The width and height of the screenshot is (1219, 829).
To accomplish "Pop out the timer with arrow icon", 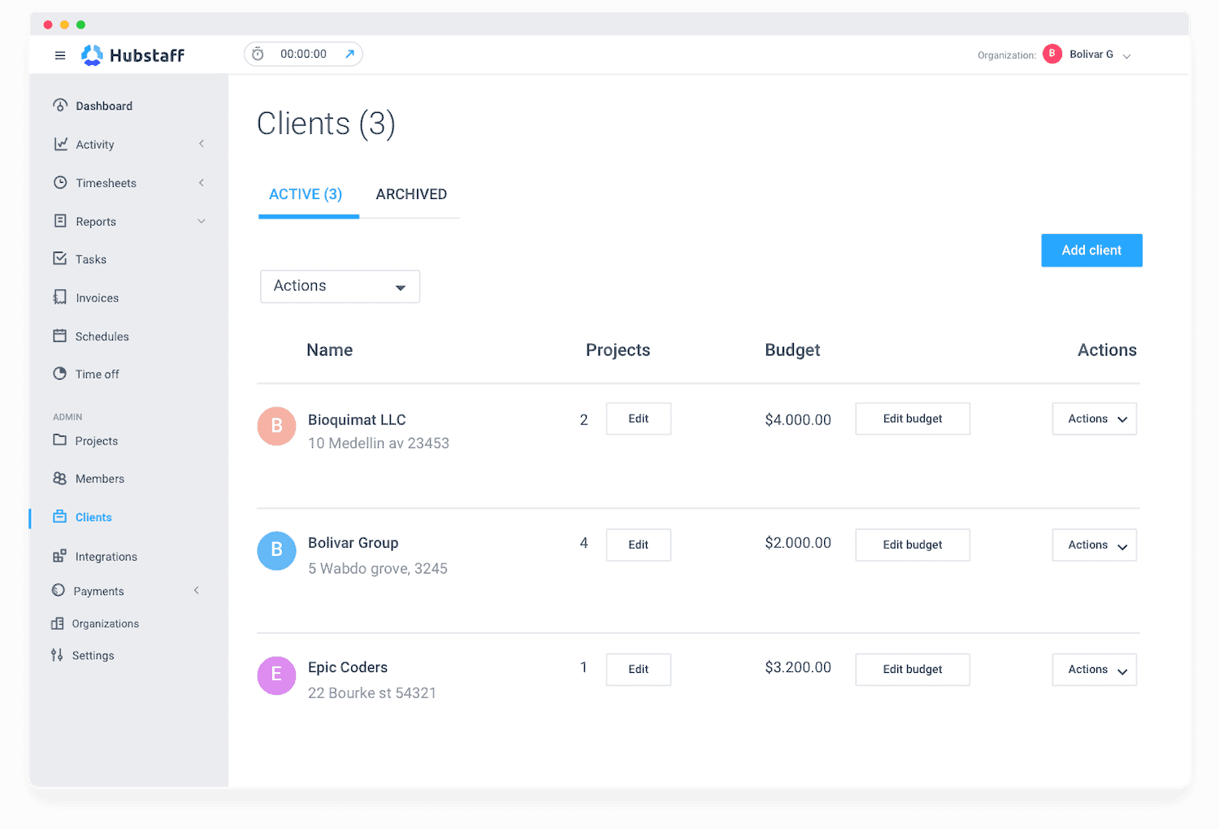I will point(349,54).
